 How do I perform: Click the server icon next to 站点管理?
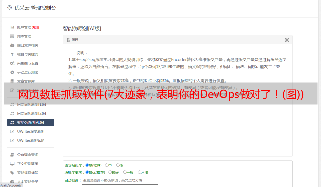pyautogui.click(x=12, y=36)
